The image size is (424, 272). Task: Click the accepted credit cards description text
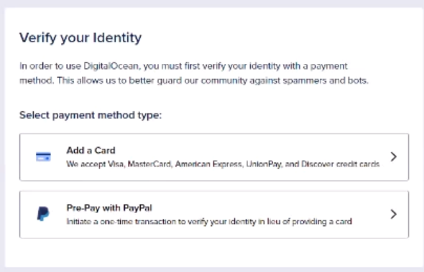pyautogui.click(x=223, y=164)
